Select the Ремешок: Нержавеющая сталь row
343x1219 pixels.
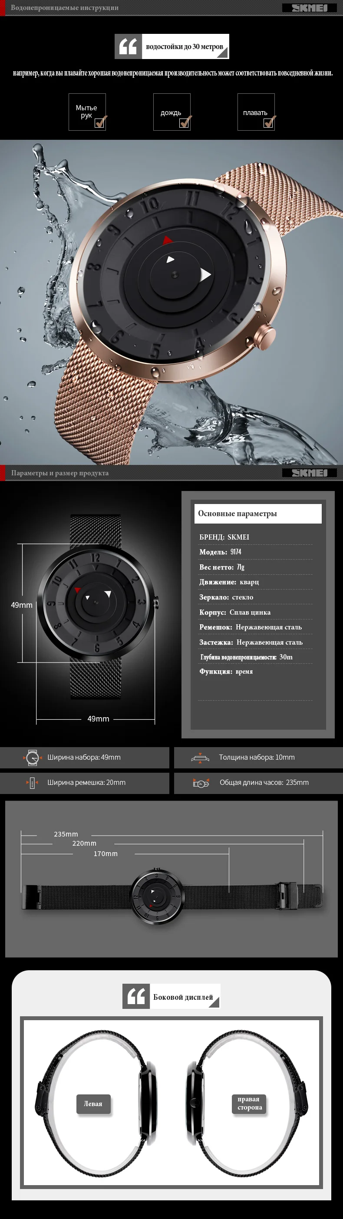coord(255,627)
